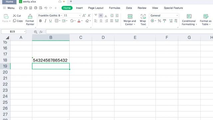Print using the printer icon
Viewport: 213px width, 120px height.
point(36,8)
